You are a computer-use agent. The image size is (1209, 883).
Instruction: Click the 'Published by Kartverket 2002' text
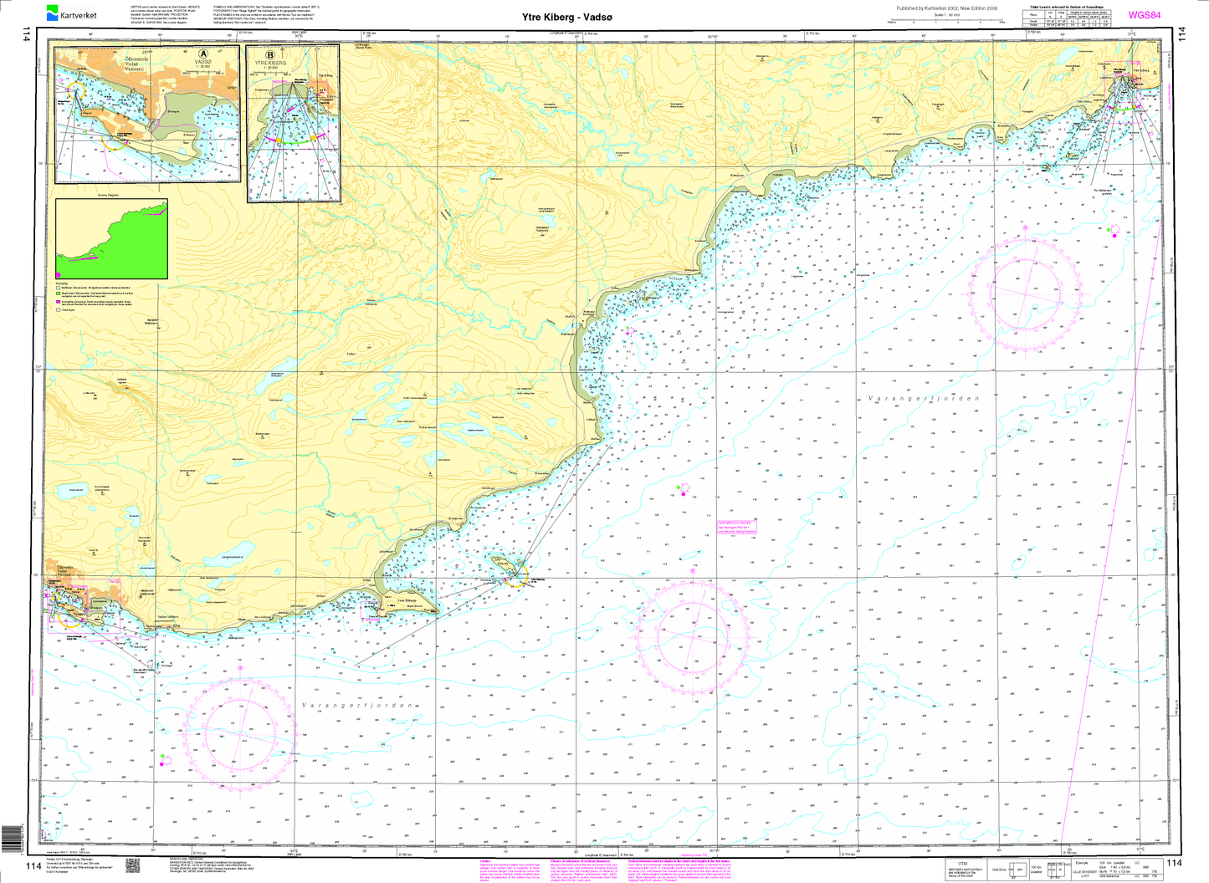point(947,8)
